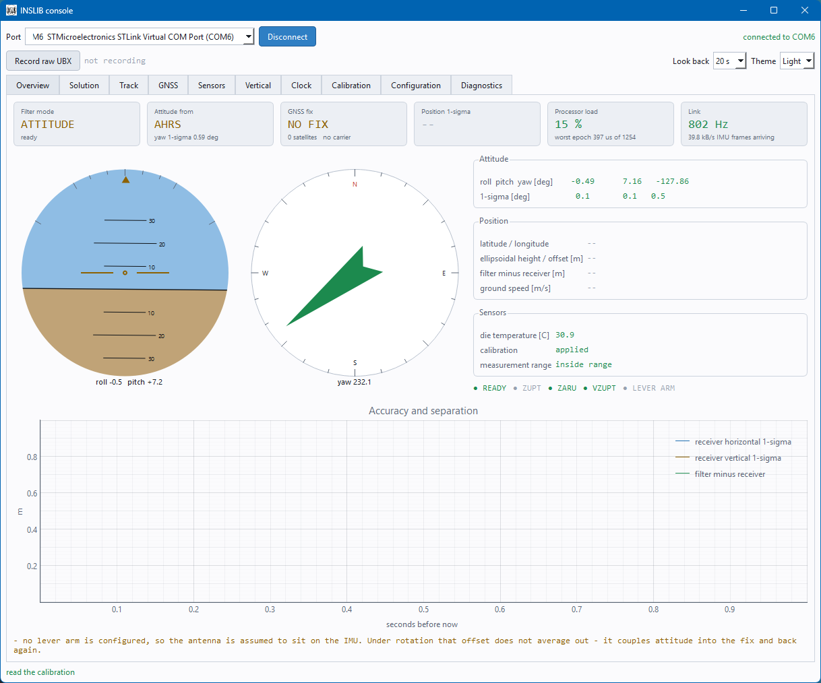This screenshot has width=821, height=683.
Task: Click the 'receiver vertical 1-sigma' legend entry
Action: click(728, 458)
